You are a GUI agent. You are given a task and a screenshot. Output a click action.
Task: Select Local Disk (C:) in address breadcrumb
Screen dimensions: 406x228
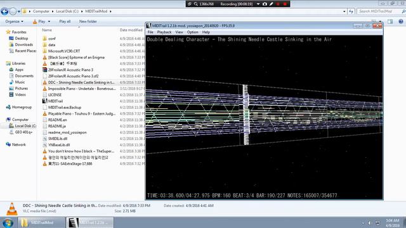coord(67,11)
